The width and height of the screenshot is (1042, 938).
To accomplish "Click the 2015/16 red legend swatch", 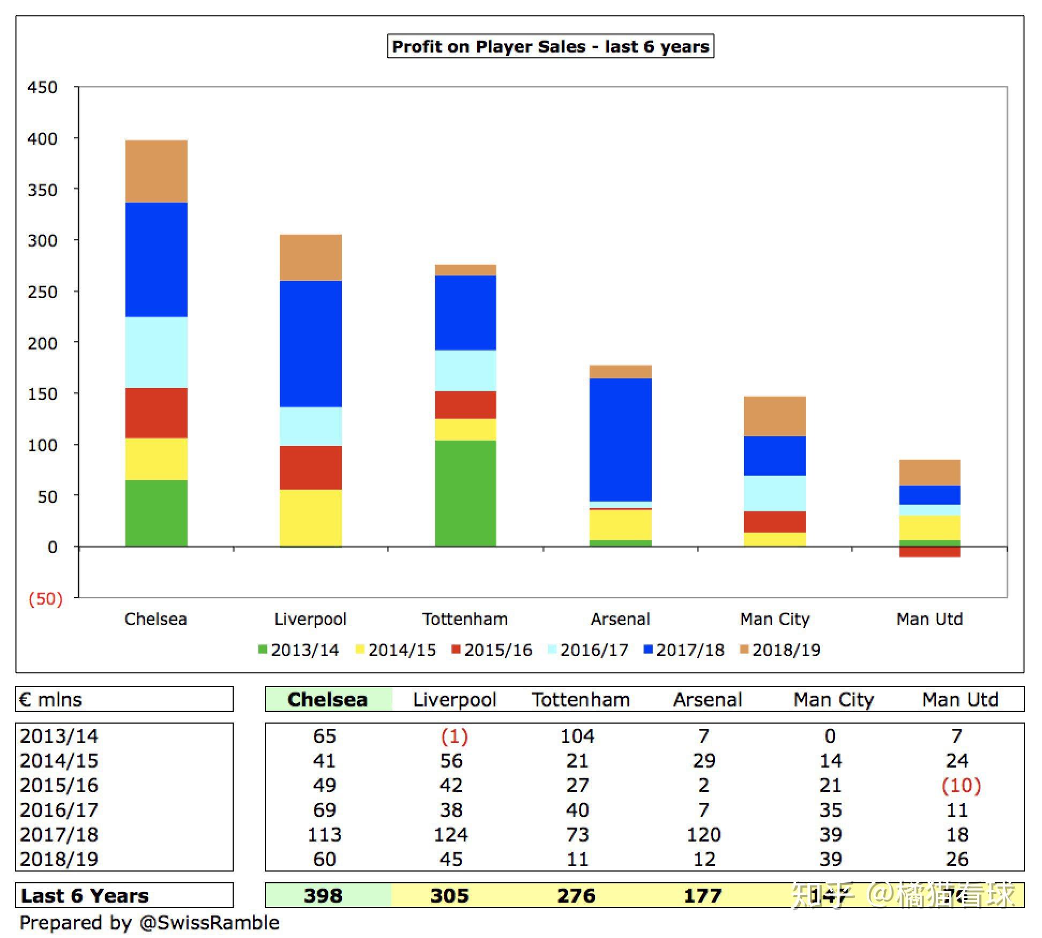I will 456,650.
